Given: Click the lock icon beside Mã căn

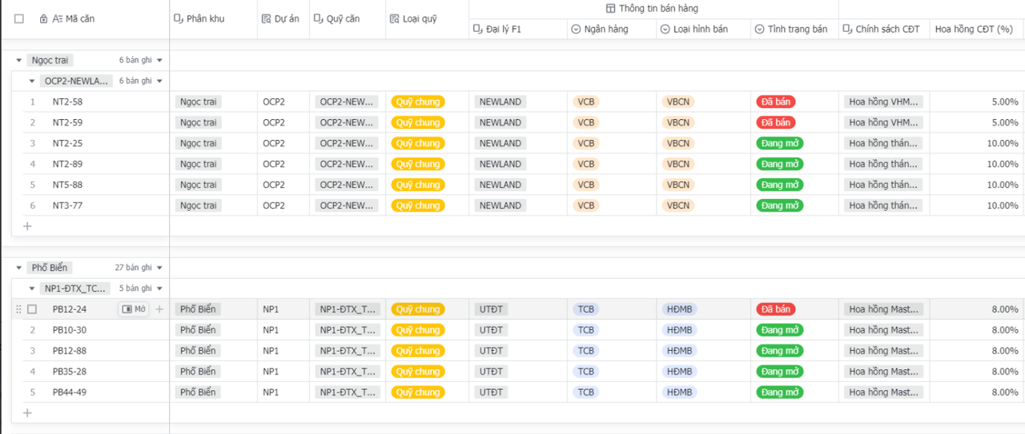Looking at the screenshot, I should point(43,18).
